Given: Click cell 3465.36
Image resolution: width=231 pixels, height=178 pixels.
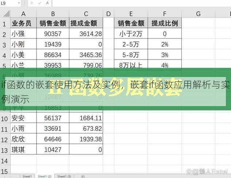Looking at the screenshot, I should pos(86,55).
